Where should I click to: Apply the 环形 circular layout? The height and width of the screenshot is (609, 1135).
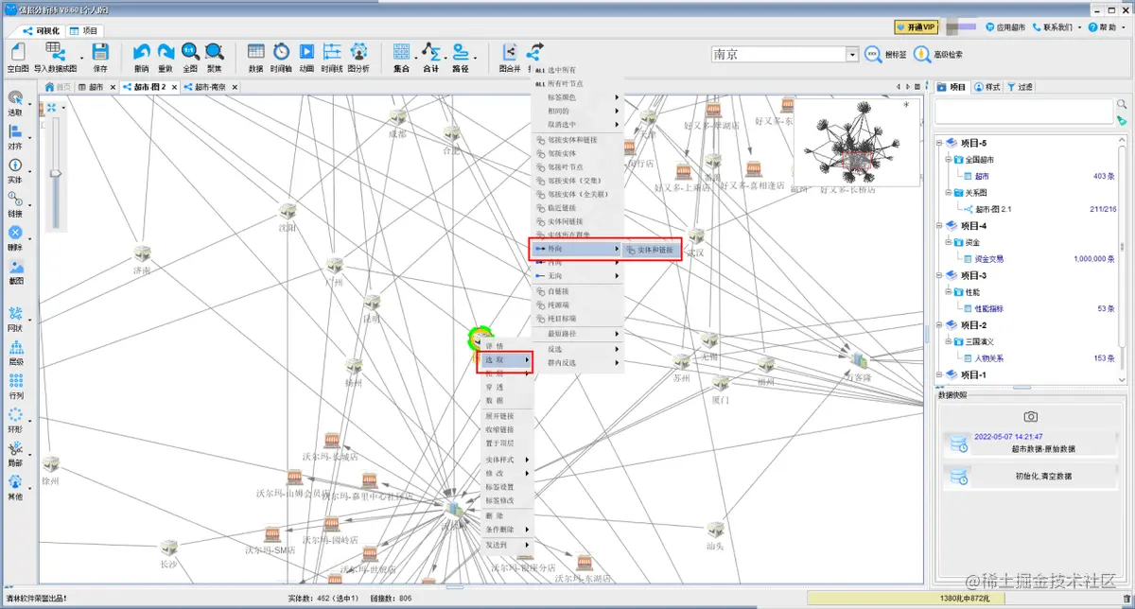pos(15,414)
